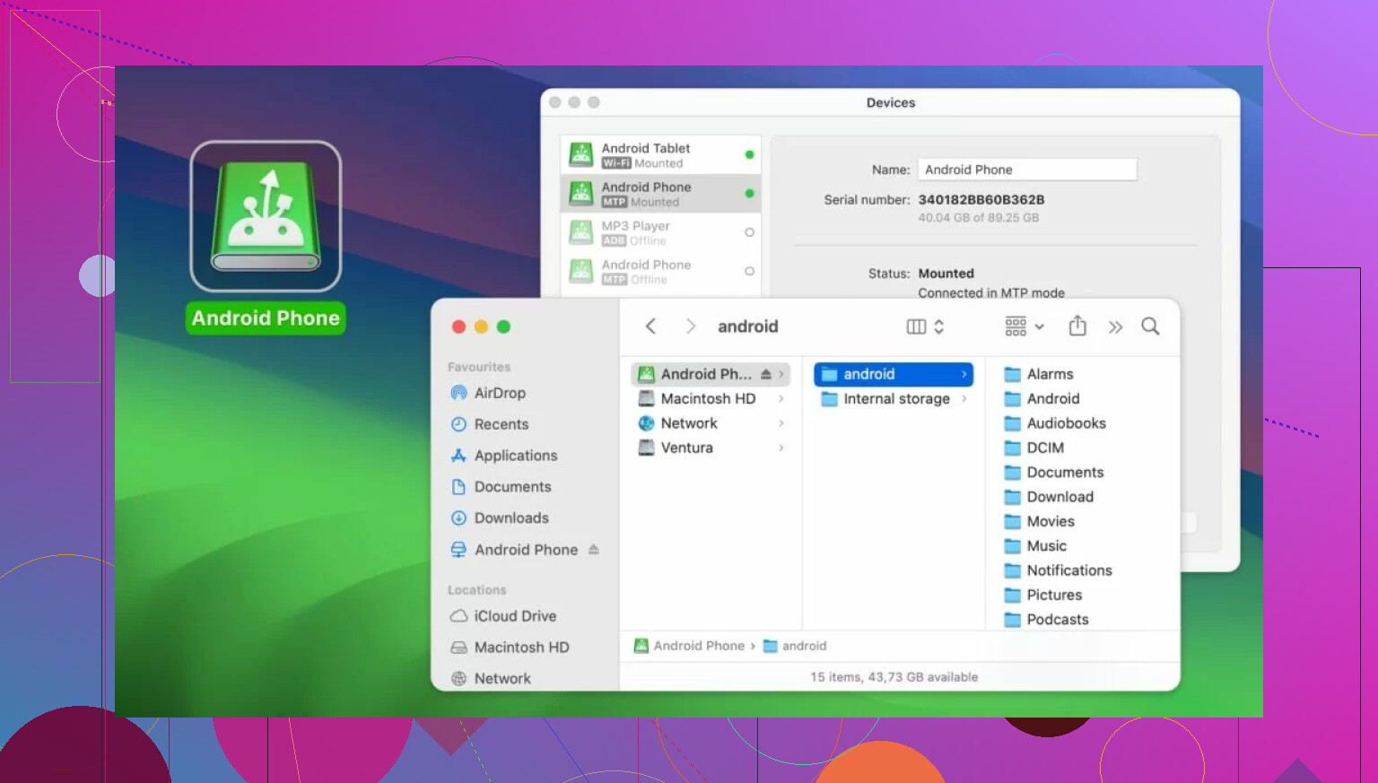
Task: Open the Download folder
Action: [x=1049, y=497]
